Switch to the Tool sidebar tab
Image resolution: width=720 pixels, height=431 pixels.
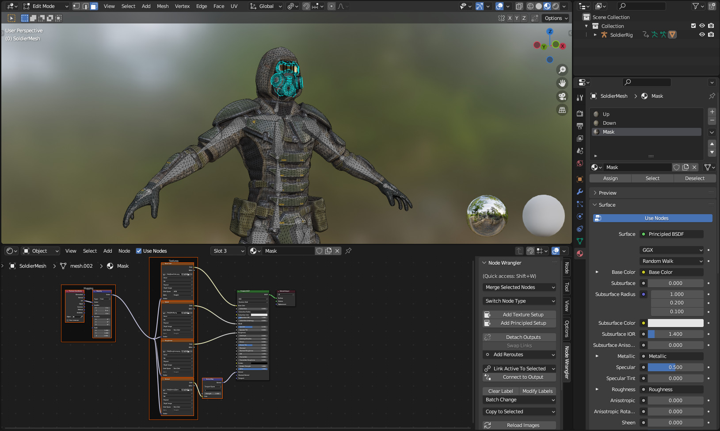click(567, 287)
